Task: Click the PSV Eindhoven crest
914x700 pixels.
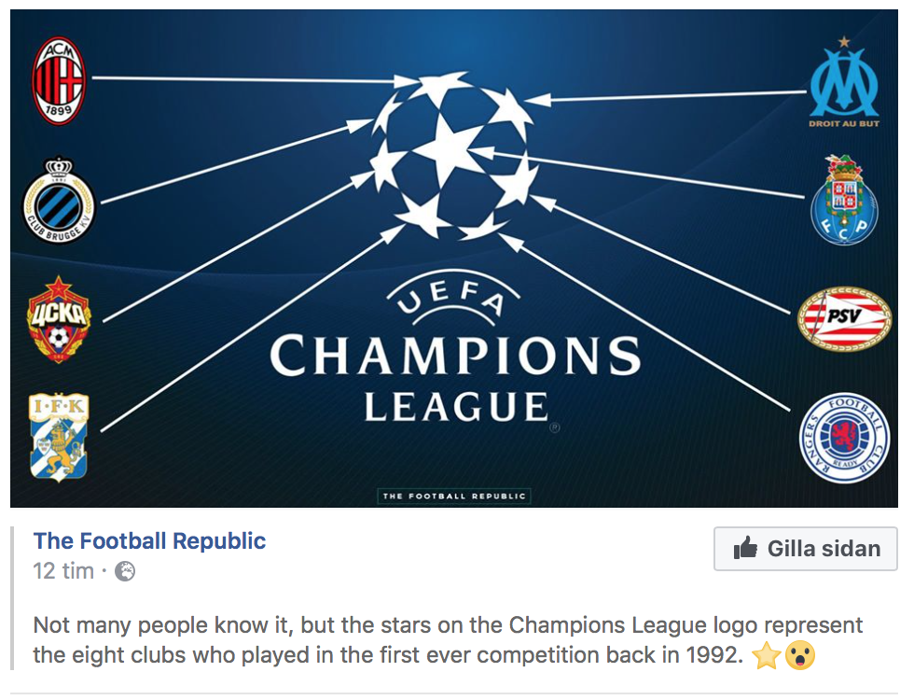Action: [844, 318]
